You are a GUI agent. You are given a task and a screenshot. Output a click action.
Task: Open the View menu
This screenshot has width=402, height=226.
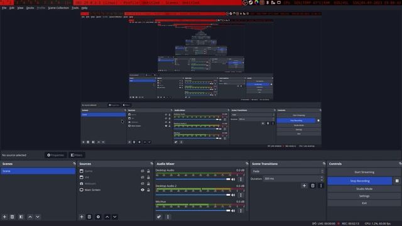[x=20, y=8]
